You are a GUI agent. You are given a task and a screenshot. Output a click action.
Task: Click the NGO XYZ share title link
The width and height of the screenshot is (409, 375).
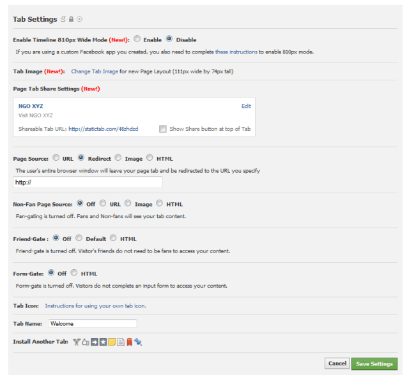[x=31, y=106]
